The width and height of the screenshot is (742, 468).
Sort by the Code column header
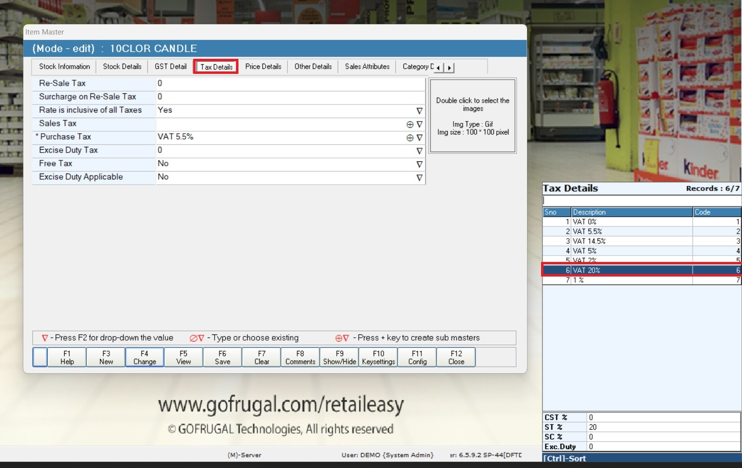pyautogui.click(x=717, y=212)
